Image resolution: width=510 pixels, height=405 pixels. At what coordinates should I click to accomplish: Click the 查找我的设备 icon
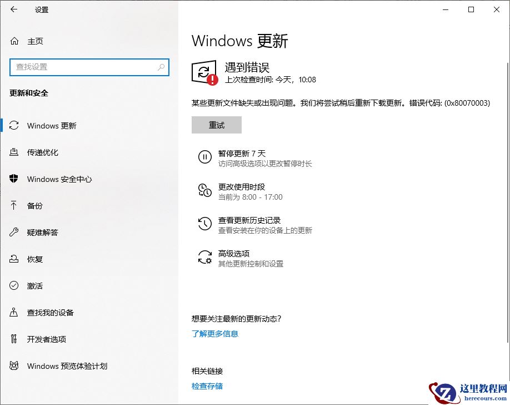point(14,313)
